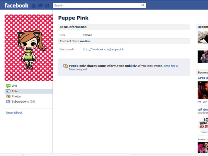Click the bottom sponsored ad image
This screenshot has width=208, height=156.
203,148
